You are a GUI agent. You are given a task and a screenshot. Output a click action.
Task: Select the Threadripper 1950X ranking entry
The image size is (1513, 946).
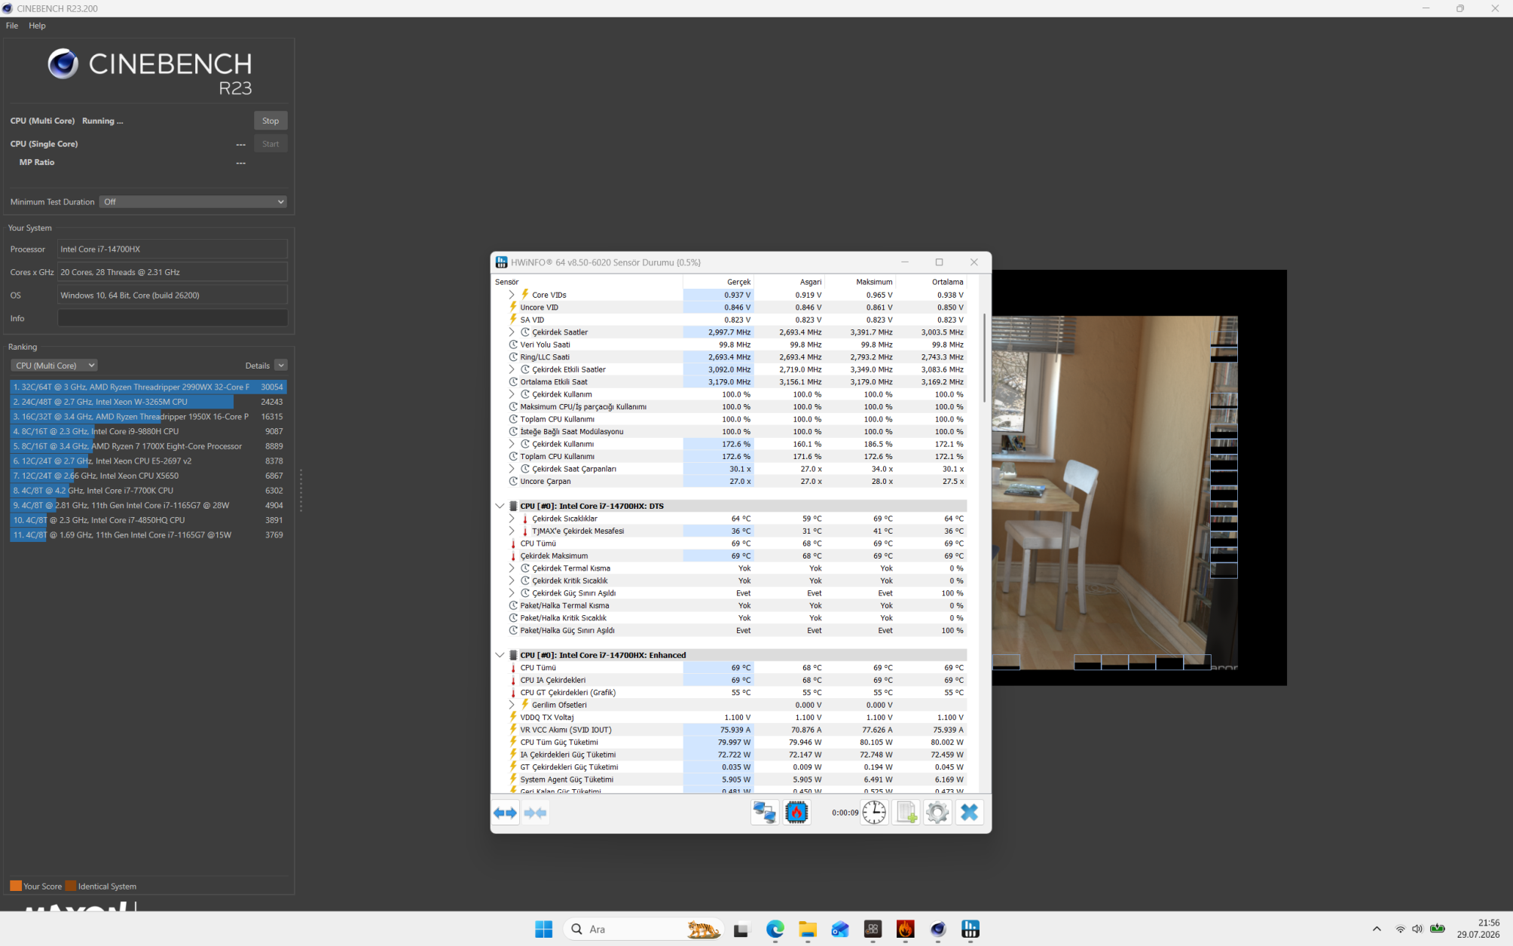148,417
